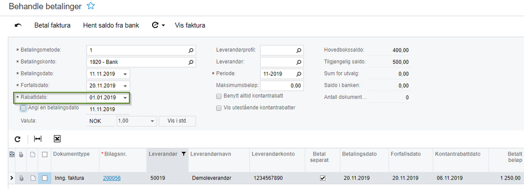Search Leverandør with magnifier icon
This screenshot has width=524, height=189.
click(299, 62)
